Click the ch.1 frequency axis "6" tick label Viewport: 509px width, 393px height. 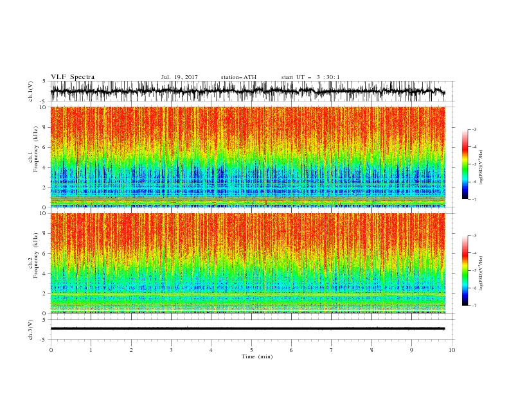(45, 148)
